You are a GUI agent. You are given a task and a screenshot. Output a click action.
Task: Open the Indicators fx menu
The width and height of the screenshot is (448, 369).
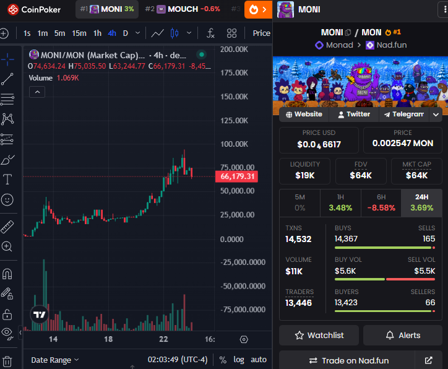click(x=210, y=33)
